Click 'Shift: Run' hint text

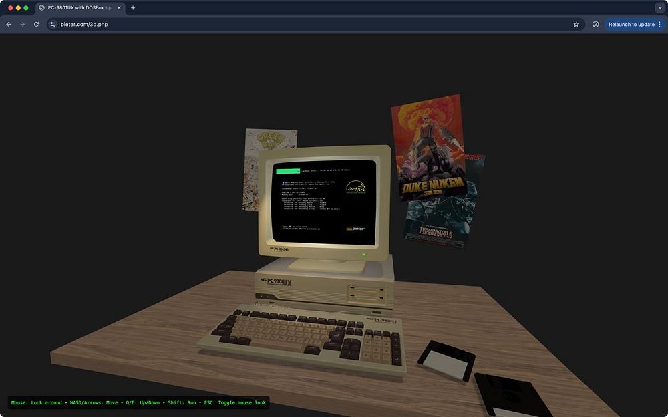click(182, 402)
